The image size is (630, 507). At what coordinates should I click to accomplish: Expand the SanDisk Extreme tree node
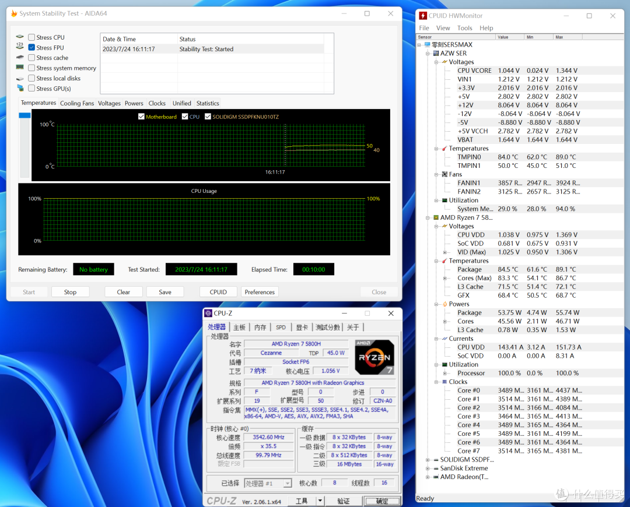(428, 469)
